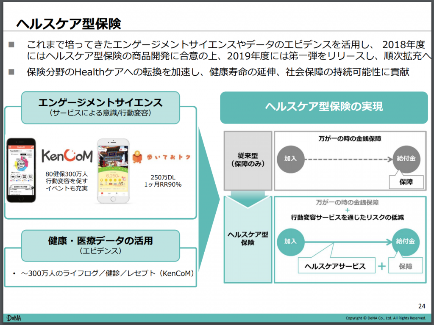434x325 pixels.
Task: Select the KenCoM black phone screenshot
Action: (x=21, y=170)
